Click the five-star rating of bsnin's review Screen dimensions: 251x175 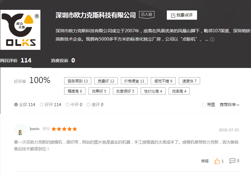[x=64, y=129]
